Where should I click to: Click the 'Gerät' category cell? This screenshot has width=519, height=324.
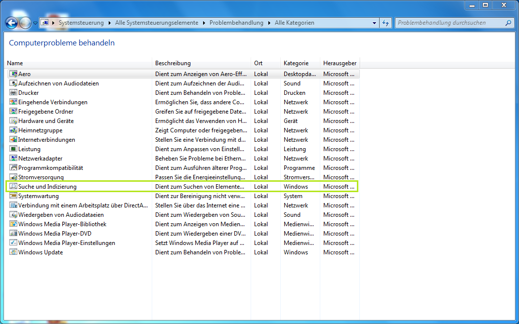[291, 121]
